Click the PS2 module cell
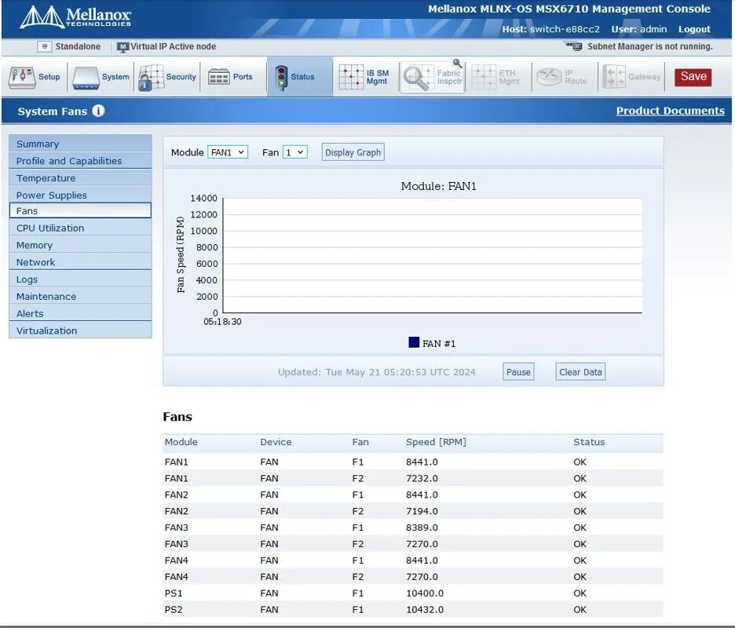Image resolution: width=735 pixels, height=628 pixels. pos(174,610)
